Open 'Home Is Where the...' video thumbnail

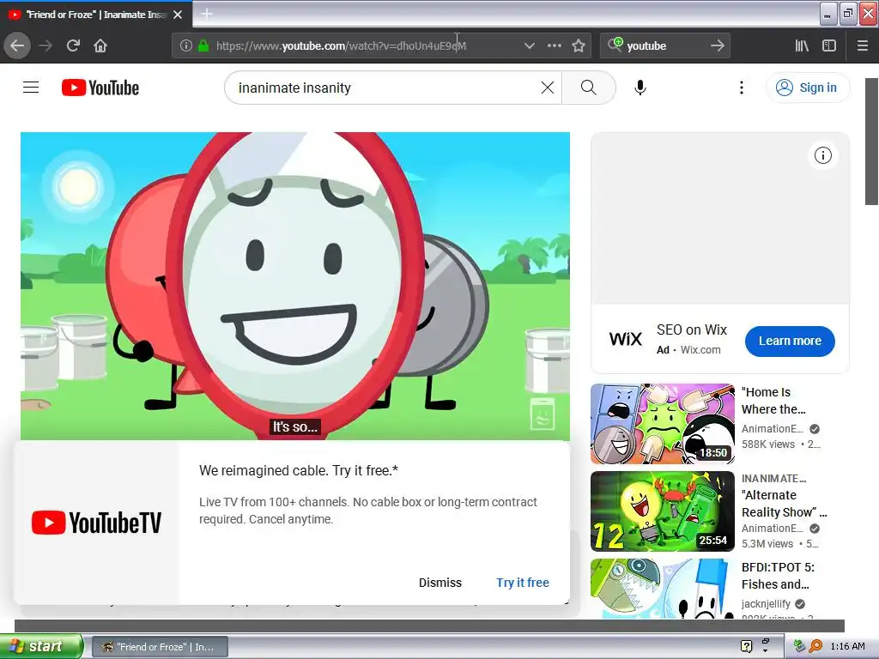coord(663,424)
